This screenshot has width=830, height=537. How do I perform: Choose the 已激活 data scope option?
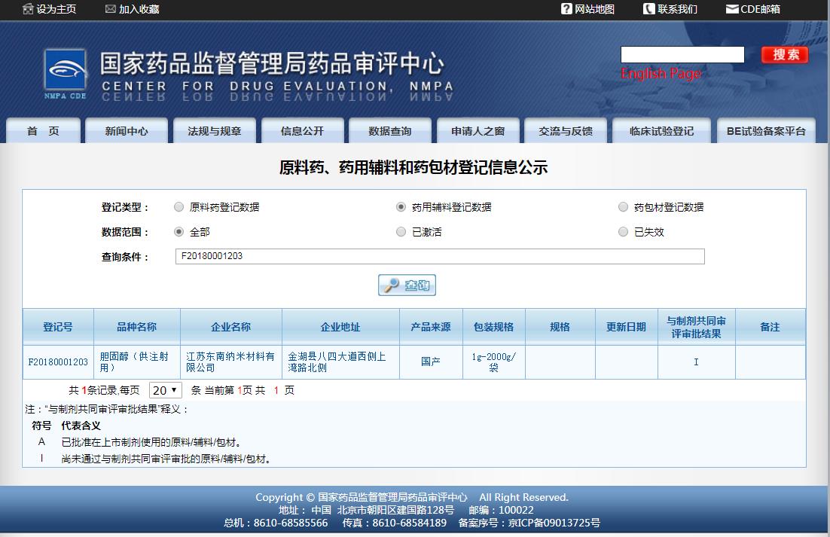tap(401, 231)
